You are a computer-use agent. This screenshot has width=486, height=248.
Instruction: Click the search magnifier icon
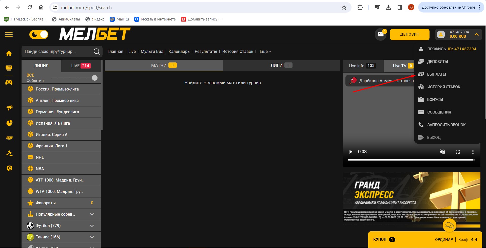tap(97, 52)
